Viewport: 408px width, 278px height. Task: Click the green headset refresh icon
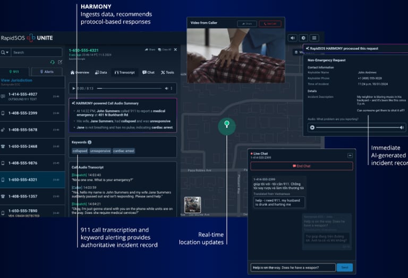52,62
